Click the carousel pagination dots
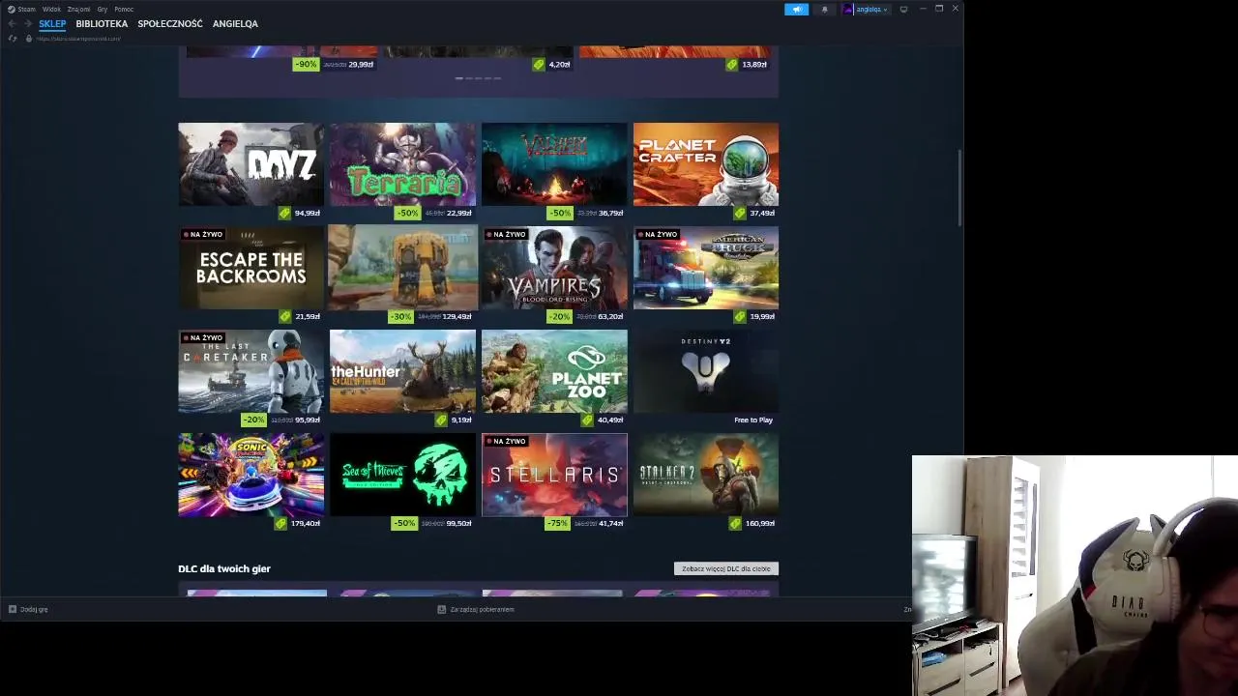The image size is (1238, 696). coord(478,78)
